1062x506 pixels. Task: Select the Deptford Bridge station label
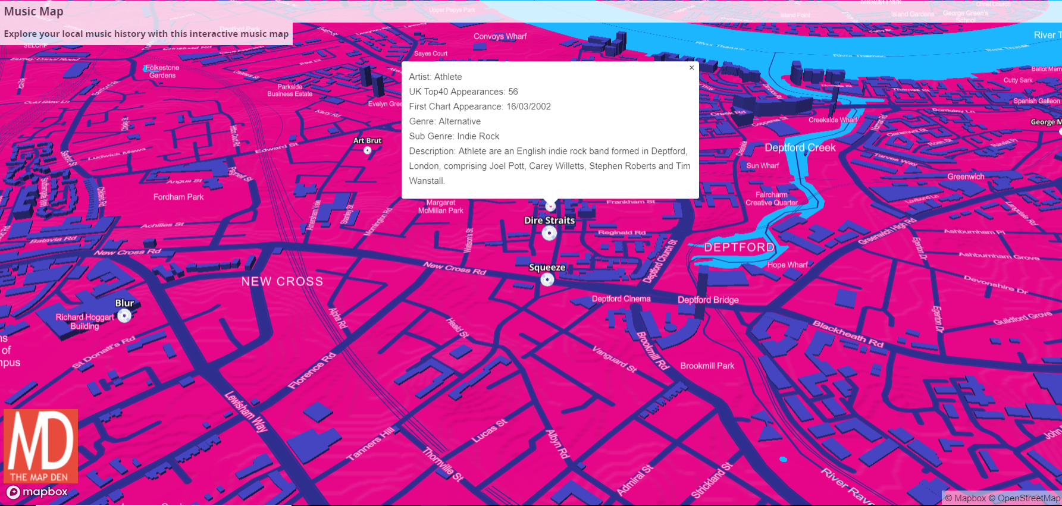pos(708,300)
